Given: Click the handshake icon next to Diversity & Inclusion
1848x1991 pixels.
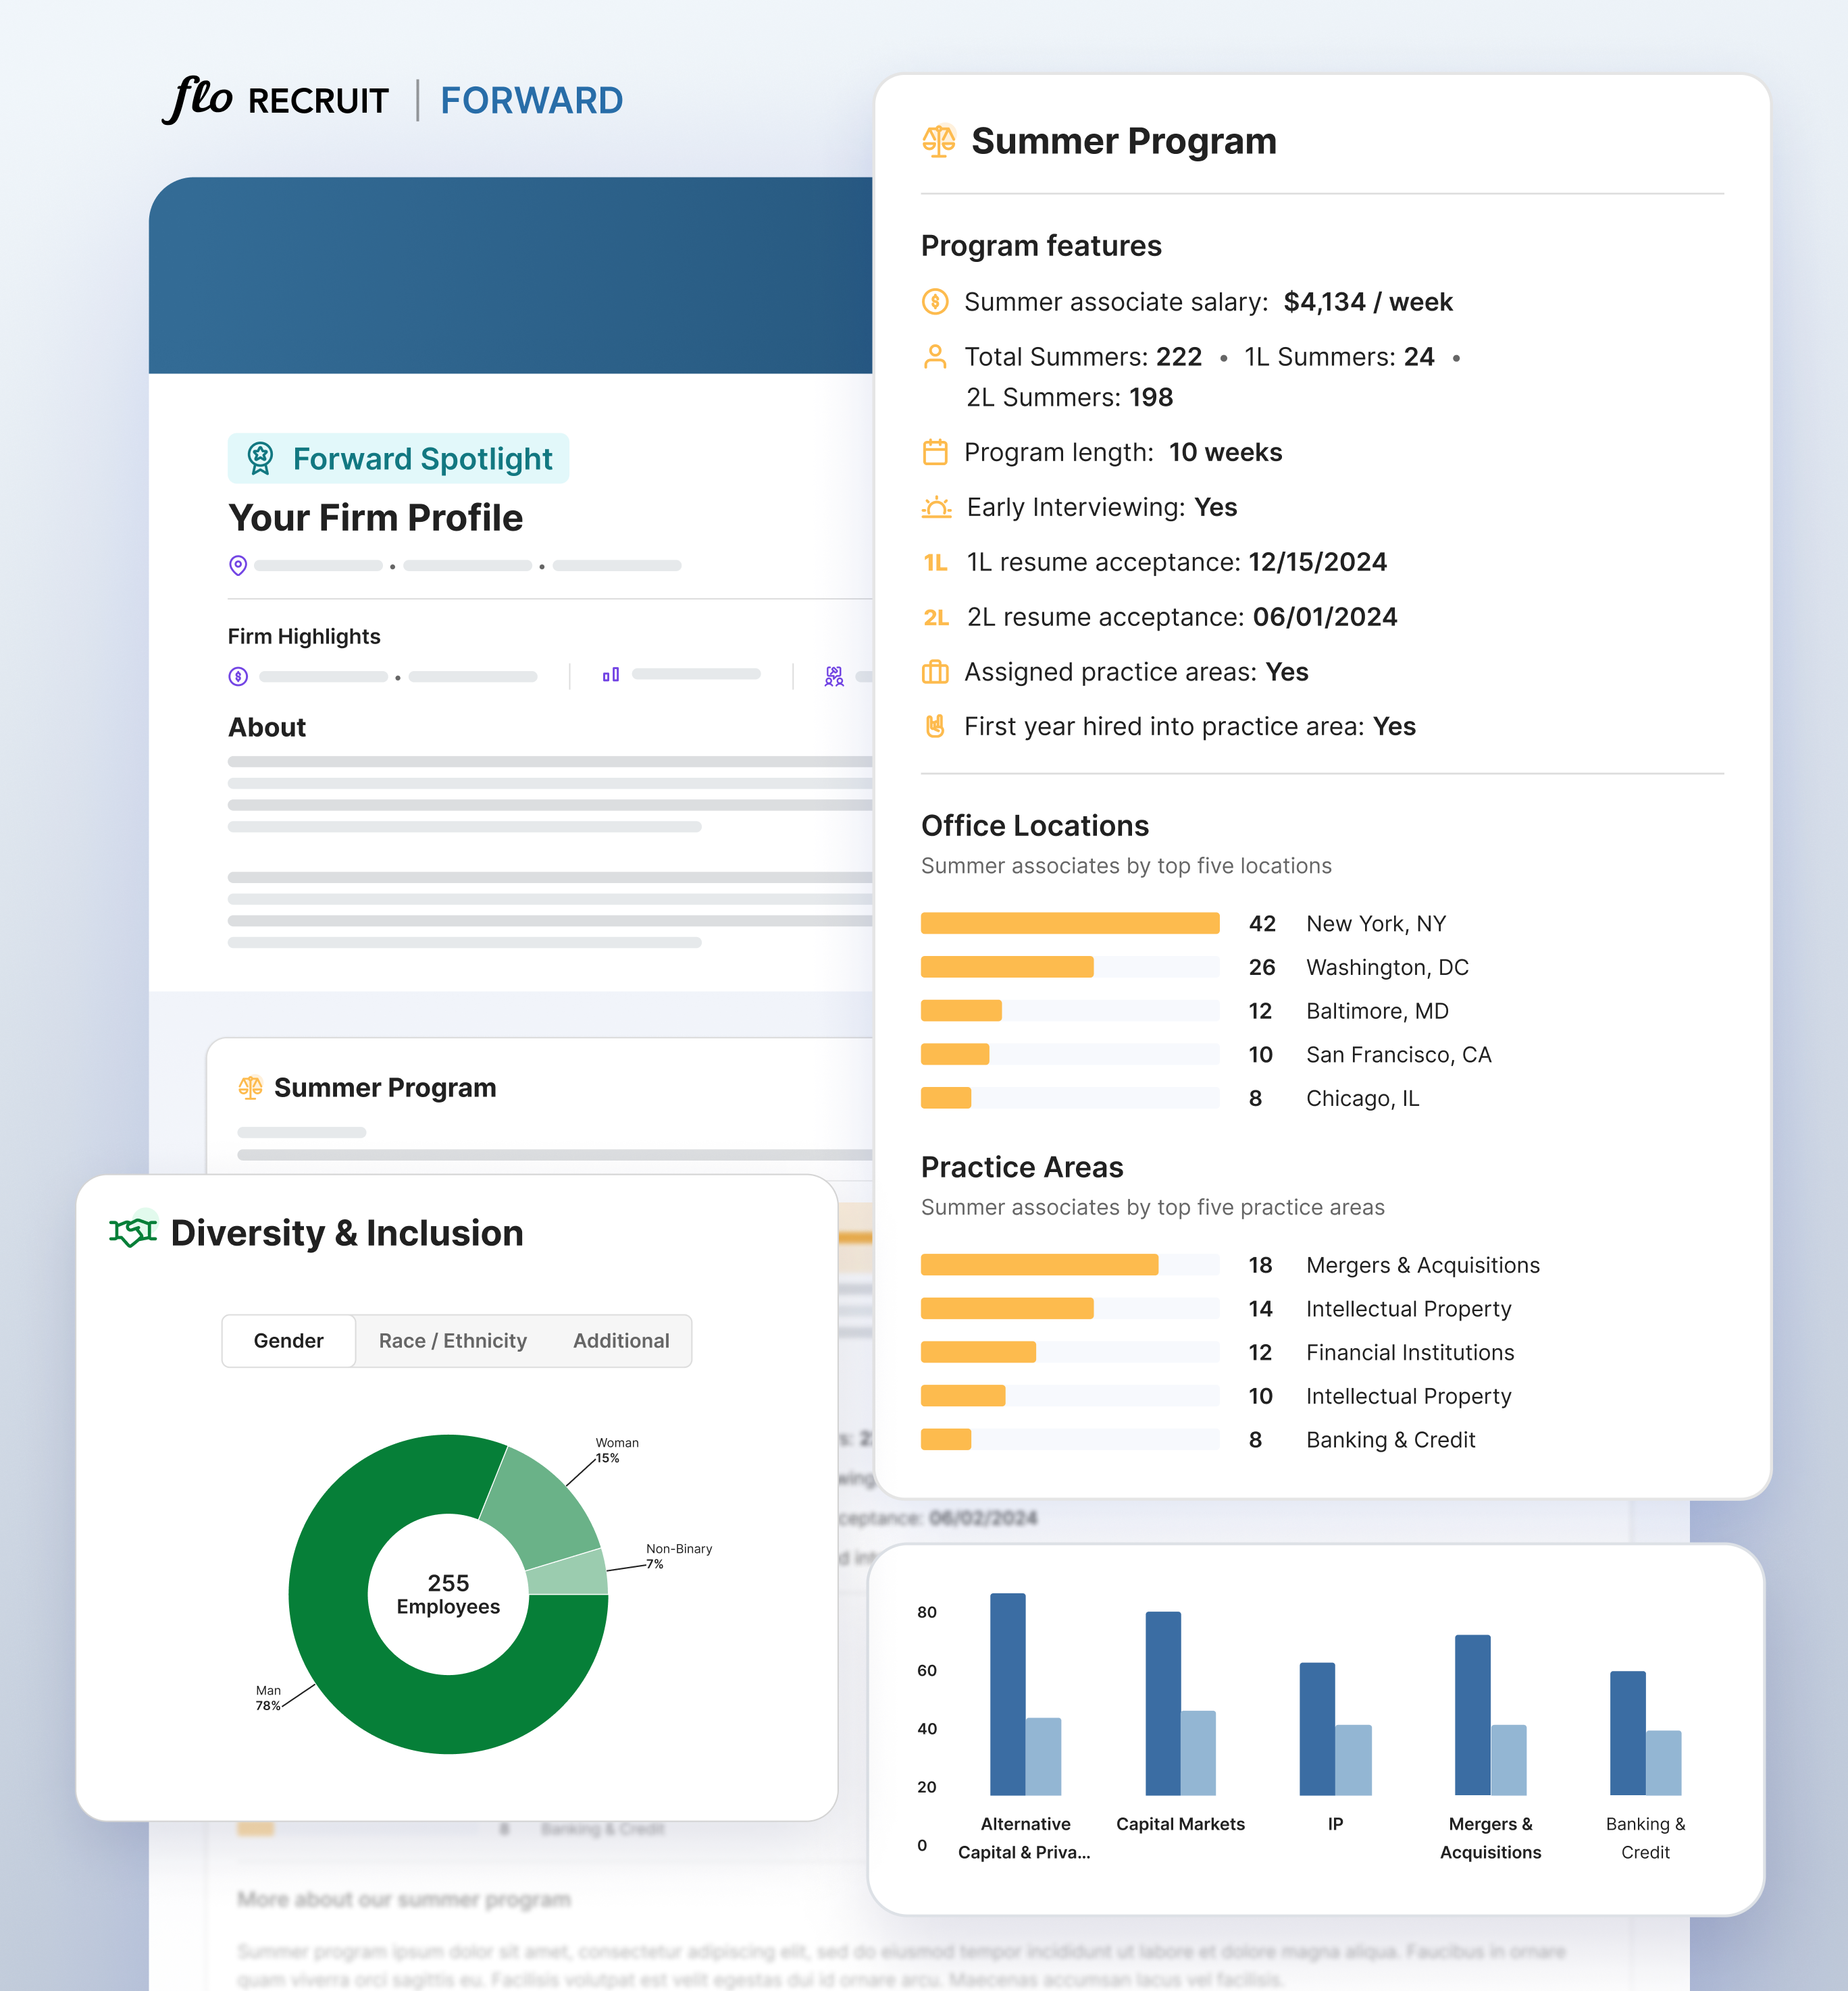Looking at the screenshot, I should pos(133,1232).
